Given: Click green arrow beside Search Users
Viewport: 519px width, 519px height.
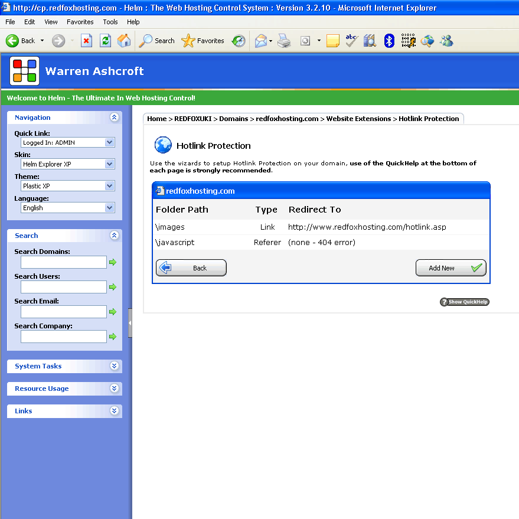Looking at the screenshot, I should [113, 287].
